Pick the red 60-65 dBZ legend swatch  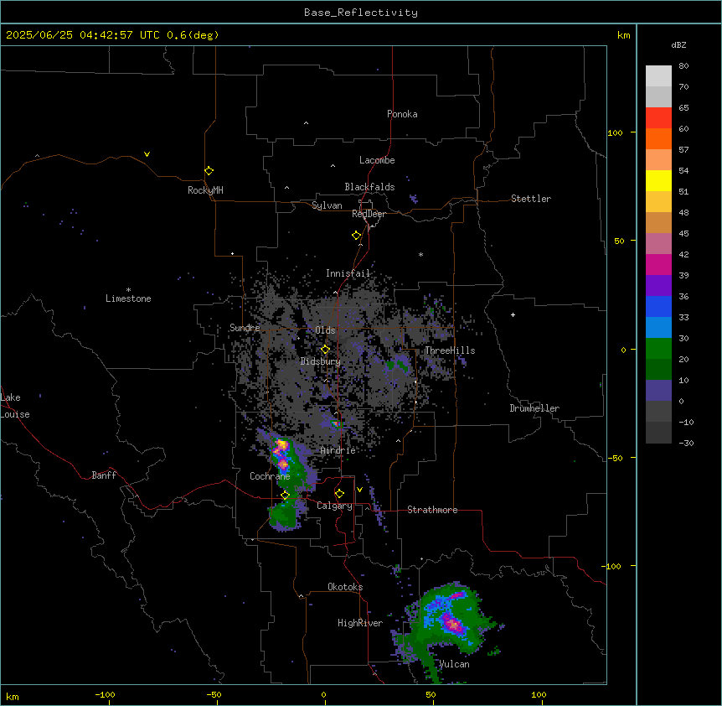pyautogui.click(x=658, y=118)
